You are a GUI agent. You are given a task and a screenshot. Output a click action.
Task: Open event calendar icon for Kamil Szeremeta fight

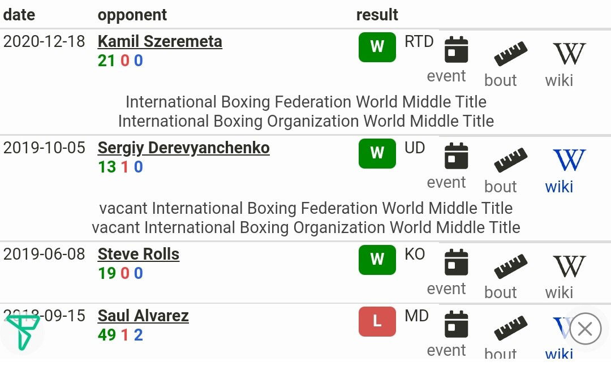click(x=457, y=49)
